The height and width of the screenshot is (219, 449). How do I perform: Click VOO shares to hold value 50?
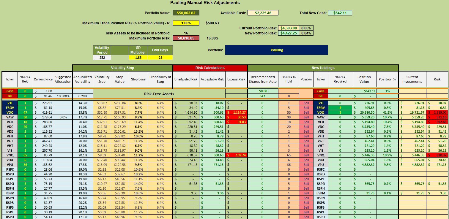pyautogui.click(x=289, y=112)
